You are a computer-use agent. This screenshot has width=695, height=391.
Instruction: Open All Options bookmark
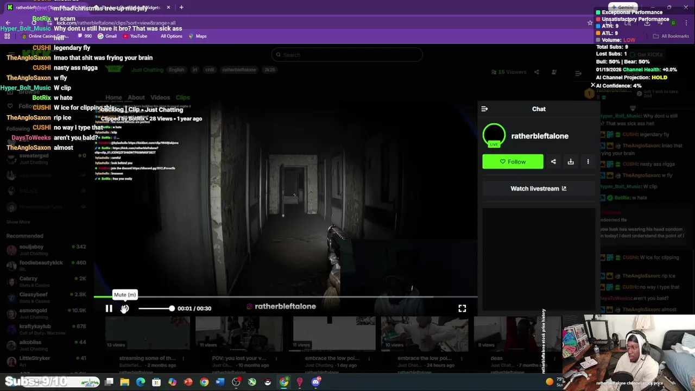(x=171, y=36)
